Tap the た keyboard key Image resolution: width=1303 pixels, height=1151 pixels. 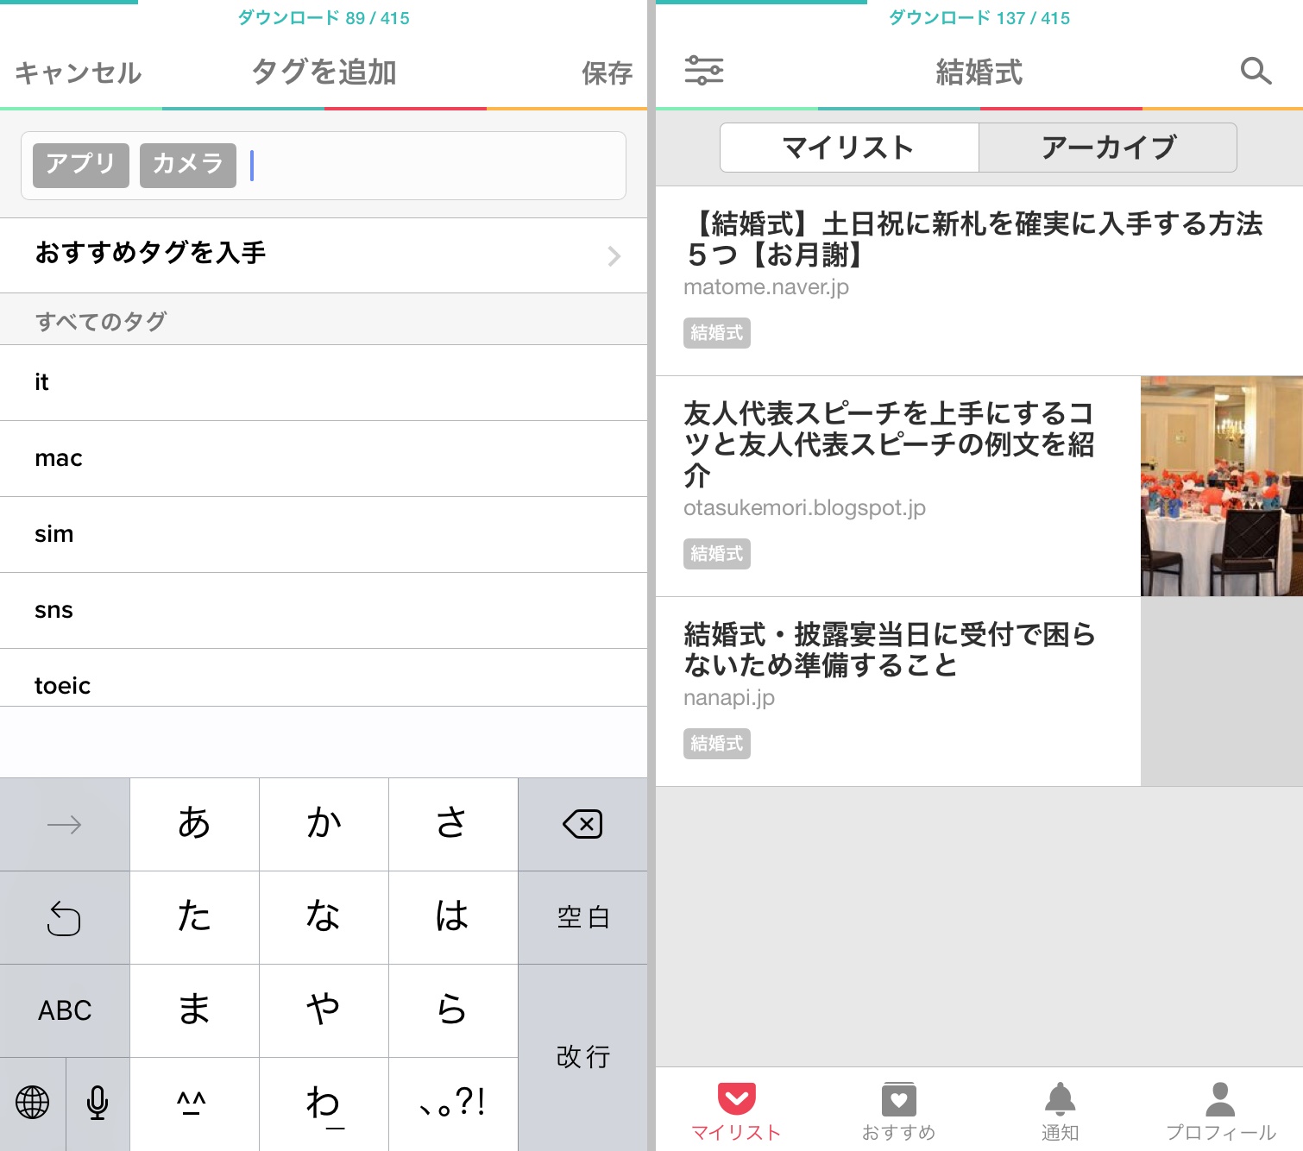(x=194, y=917)
